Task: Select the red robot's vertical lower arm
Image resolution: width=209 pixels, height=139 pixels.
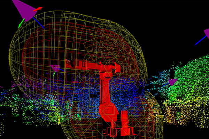Action: pos(105,89)
